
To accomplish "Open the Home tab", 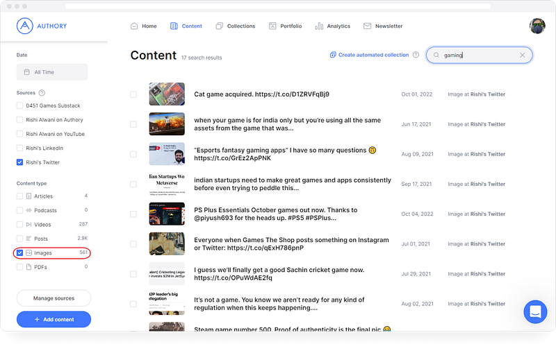I will [144, 26].
